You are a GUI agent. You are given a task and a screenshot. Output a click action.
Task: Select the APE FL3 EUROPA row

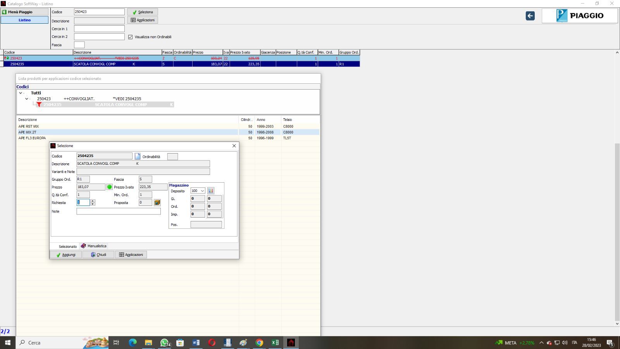click(32, 138)
